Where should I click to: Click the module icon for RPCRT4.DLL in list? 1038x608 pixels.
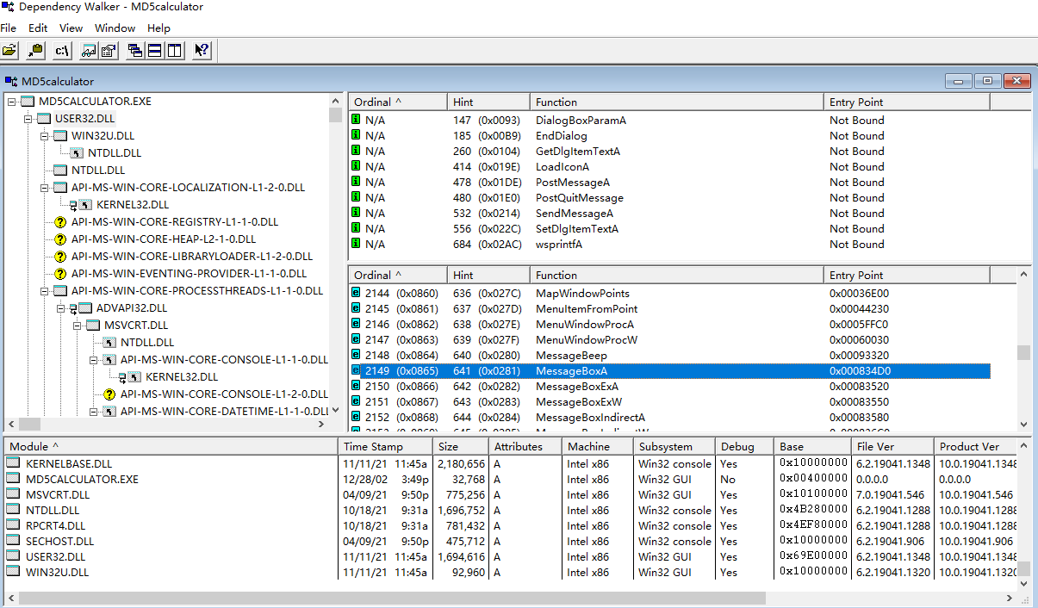13,525
